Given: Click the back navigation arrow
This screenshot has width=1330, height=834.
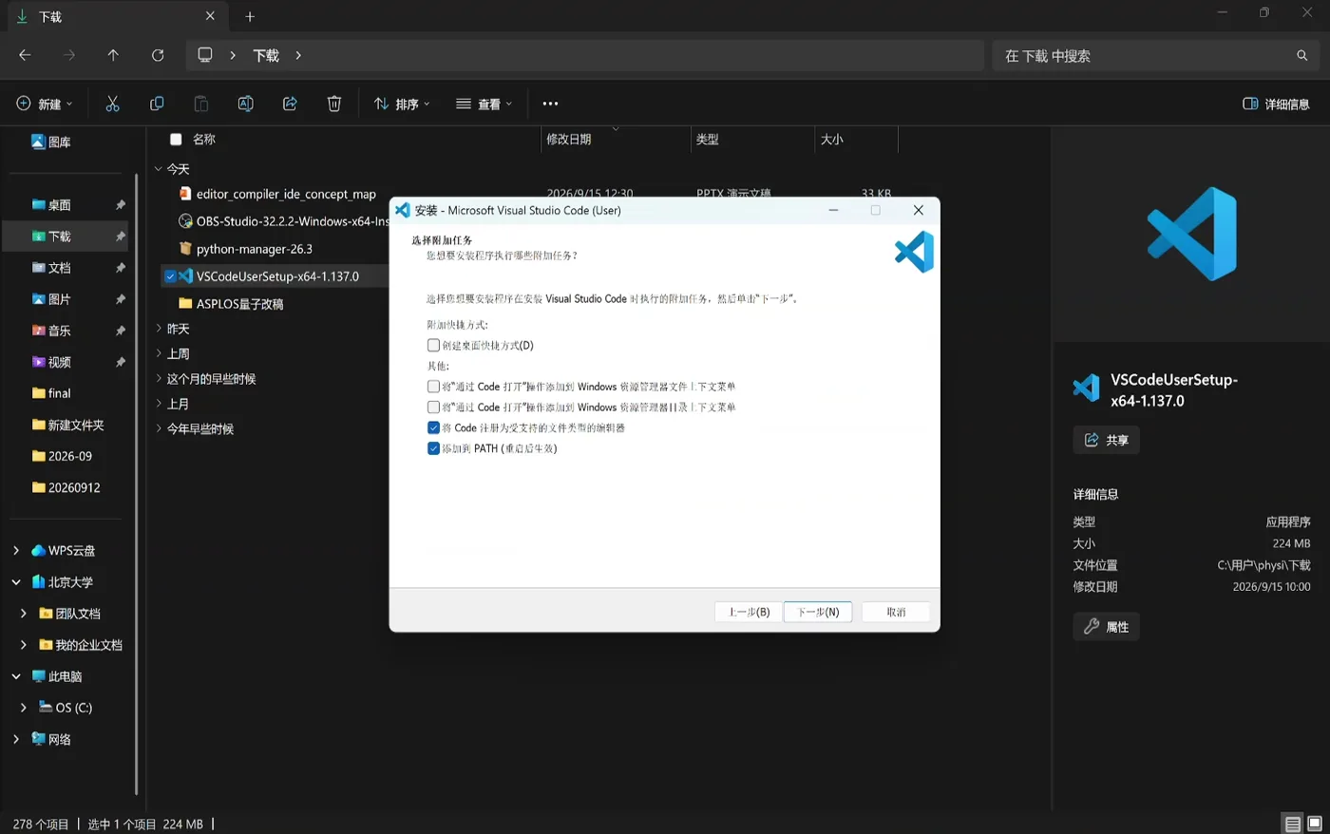Looking at the screenshot, I should click(x=25, y=55).
